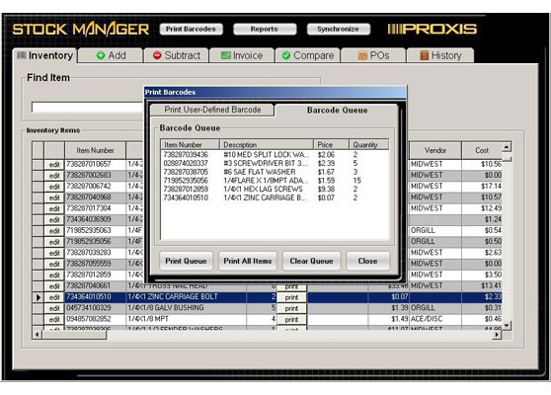Open the Reports button
551x395 pixels.
(265, 30)
